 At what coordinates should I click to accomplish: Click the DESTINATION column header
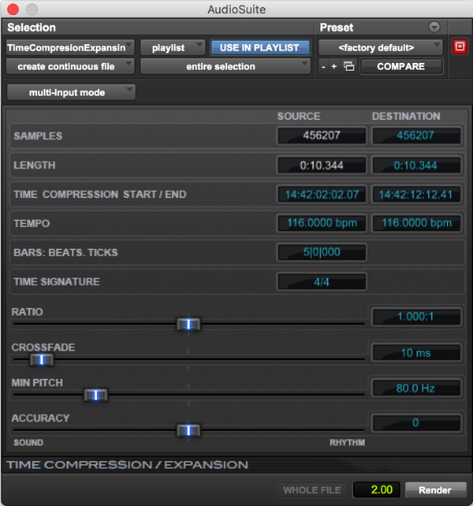pyautogui.click(x=406, y=116)
